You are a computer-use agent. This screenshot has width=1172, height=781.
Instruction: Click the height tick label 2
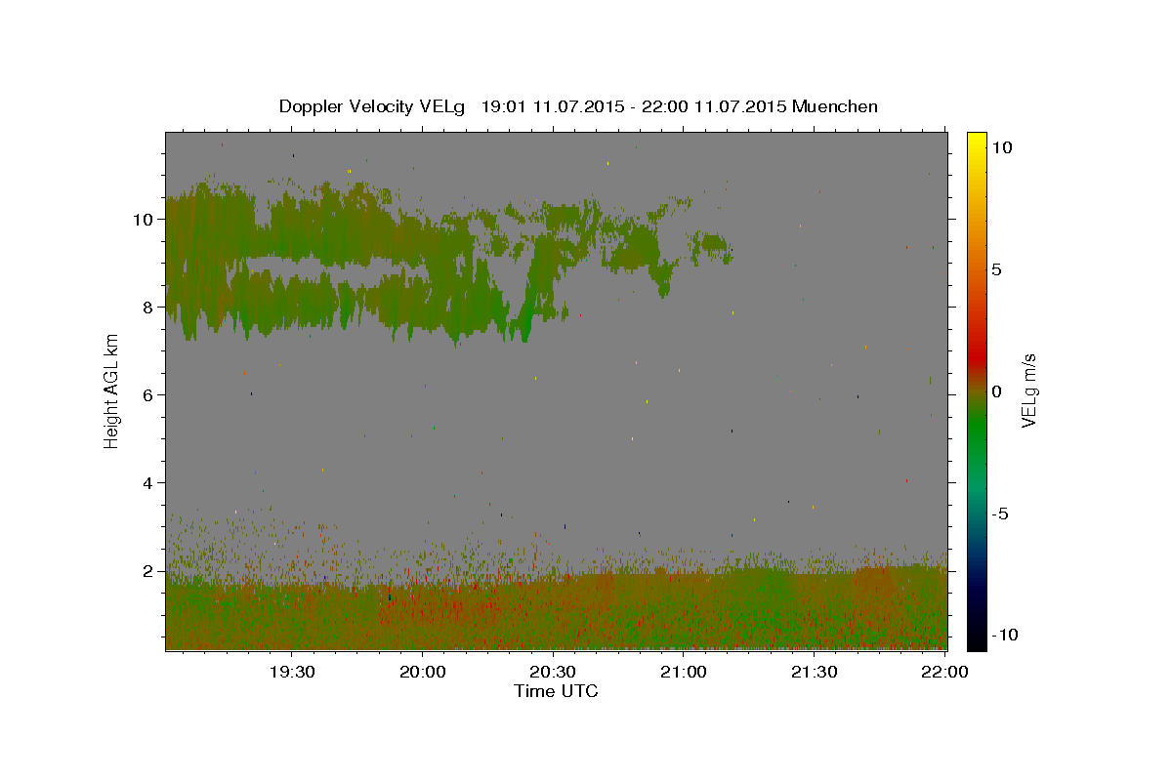point(149,571)
